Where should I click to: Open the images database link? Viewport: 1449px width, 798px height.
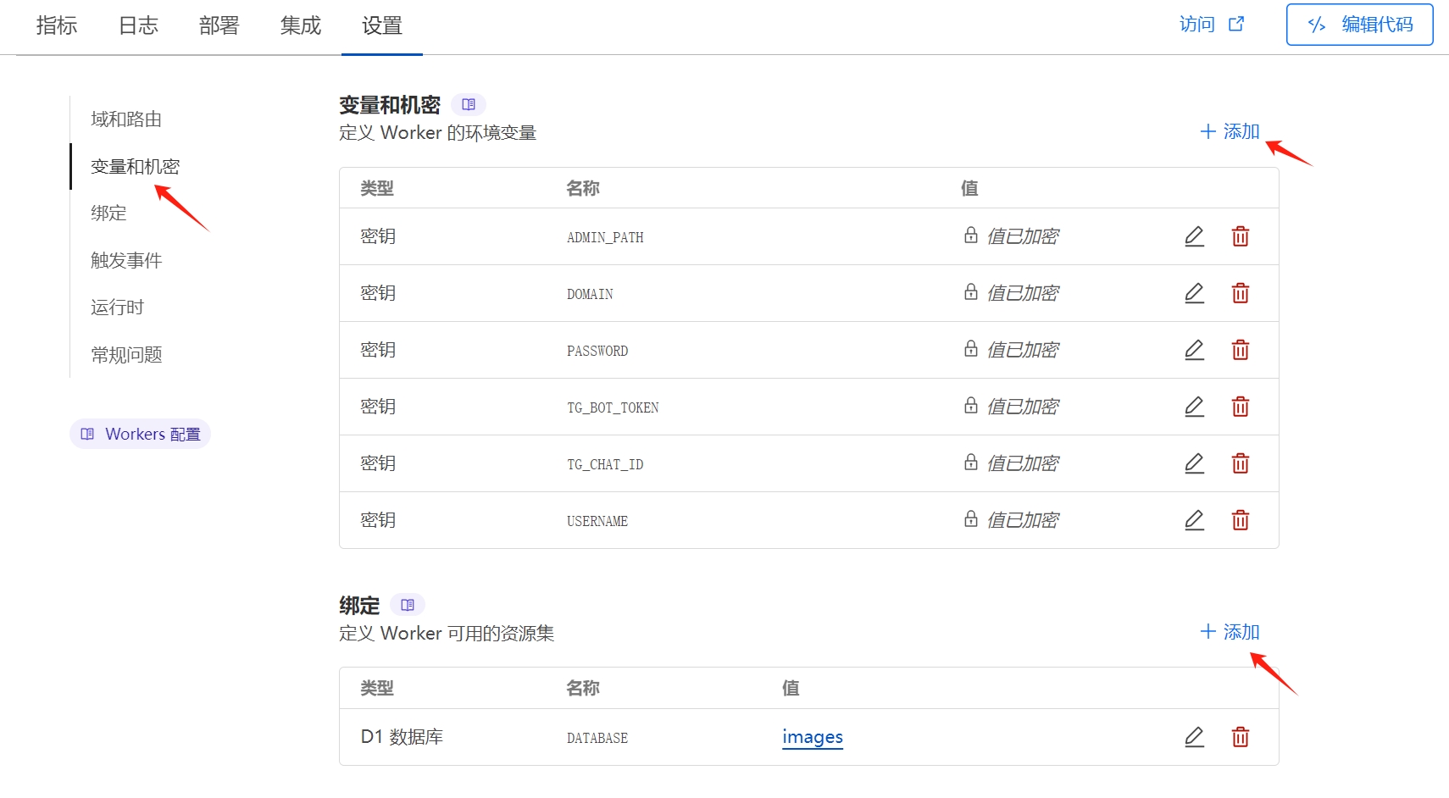pyautogui.click(x=813, y=737)
